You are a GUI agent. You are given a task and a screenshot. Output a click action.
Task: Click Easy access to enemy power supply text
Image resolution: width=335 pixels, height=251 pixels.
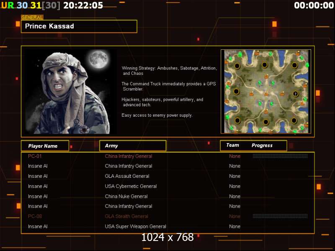pos(157,115)
